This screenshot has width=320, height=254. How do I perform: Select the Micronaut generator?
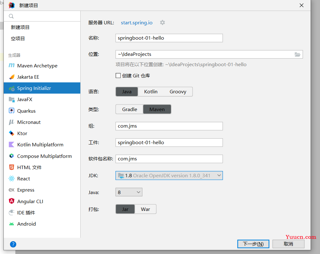tap(42, 122)
